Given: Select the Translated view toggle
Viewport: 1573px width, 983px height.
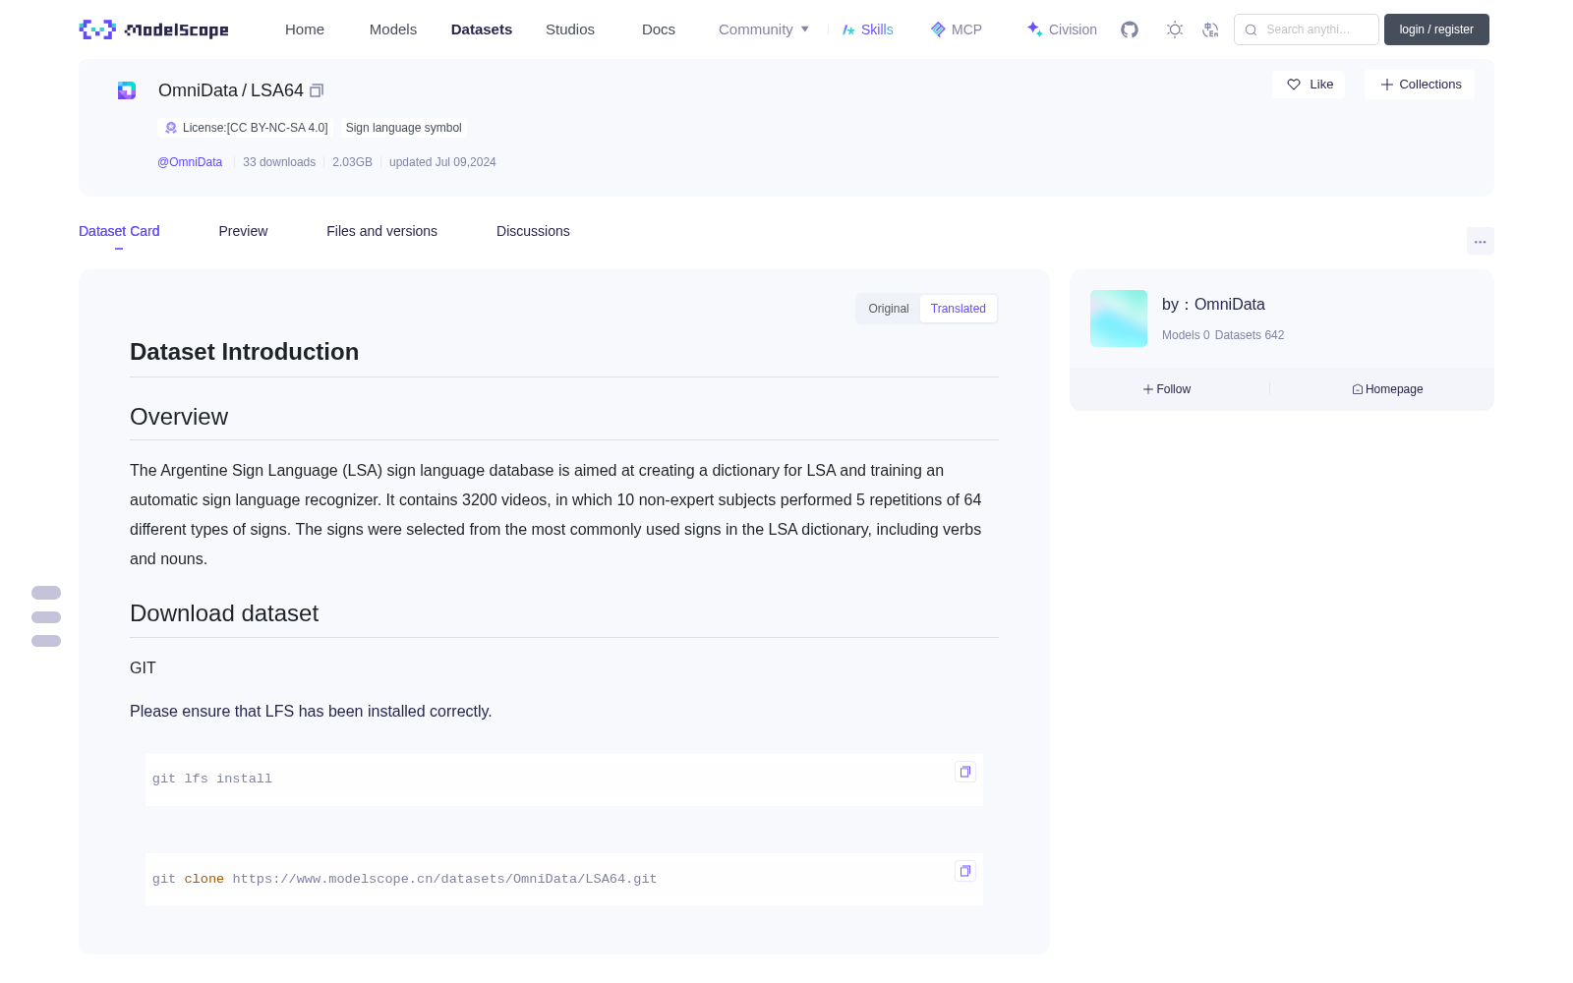Looking at the screenshot, I should pos(959,309).
